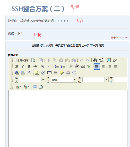Image resolution: width=130 pixels, height=147 pixels.
Task: Collapse the editor toolbar with arrow
Action: (10, 89)
